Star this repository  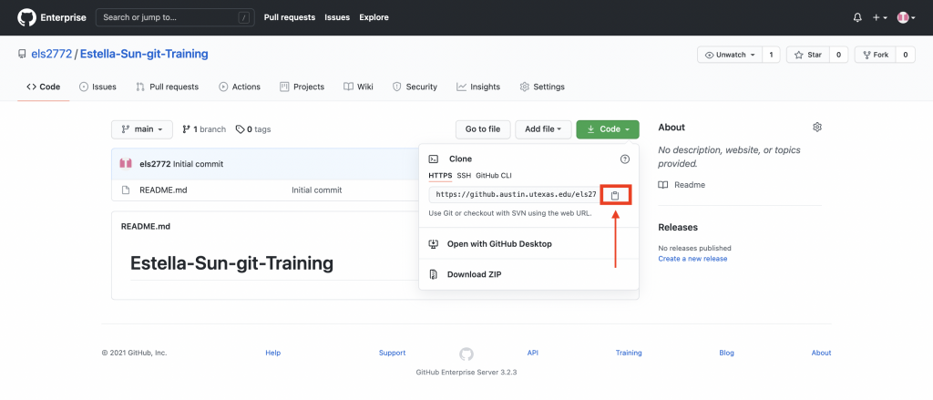point(807,55)
